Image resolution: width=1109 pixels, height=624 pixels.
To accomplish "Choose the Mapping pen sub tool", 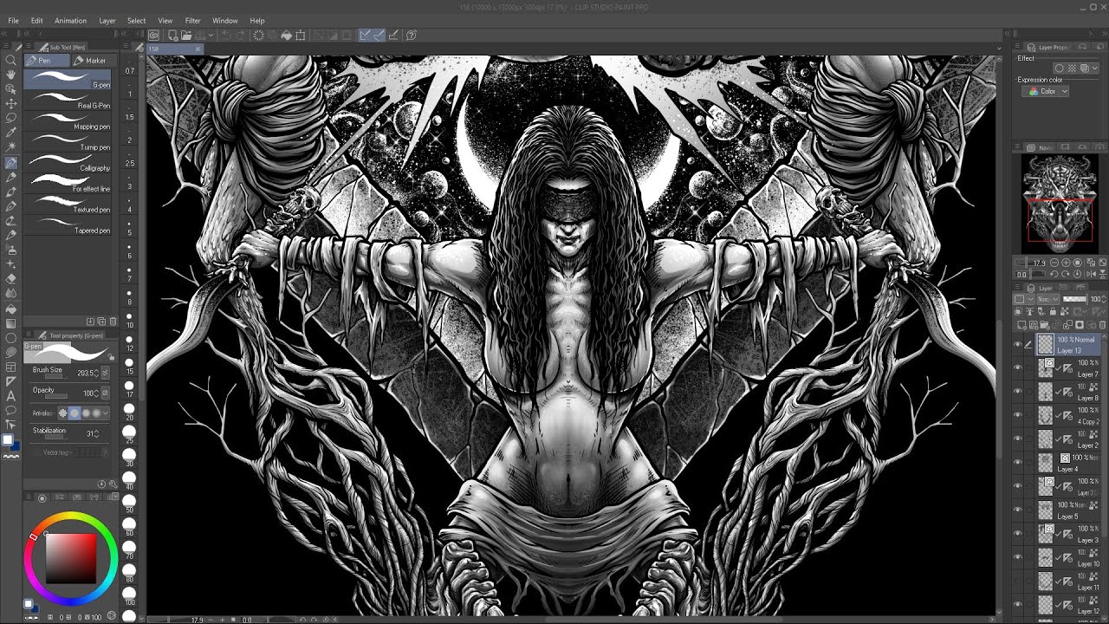I will click(68, 122).
